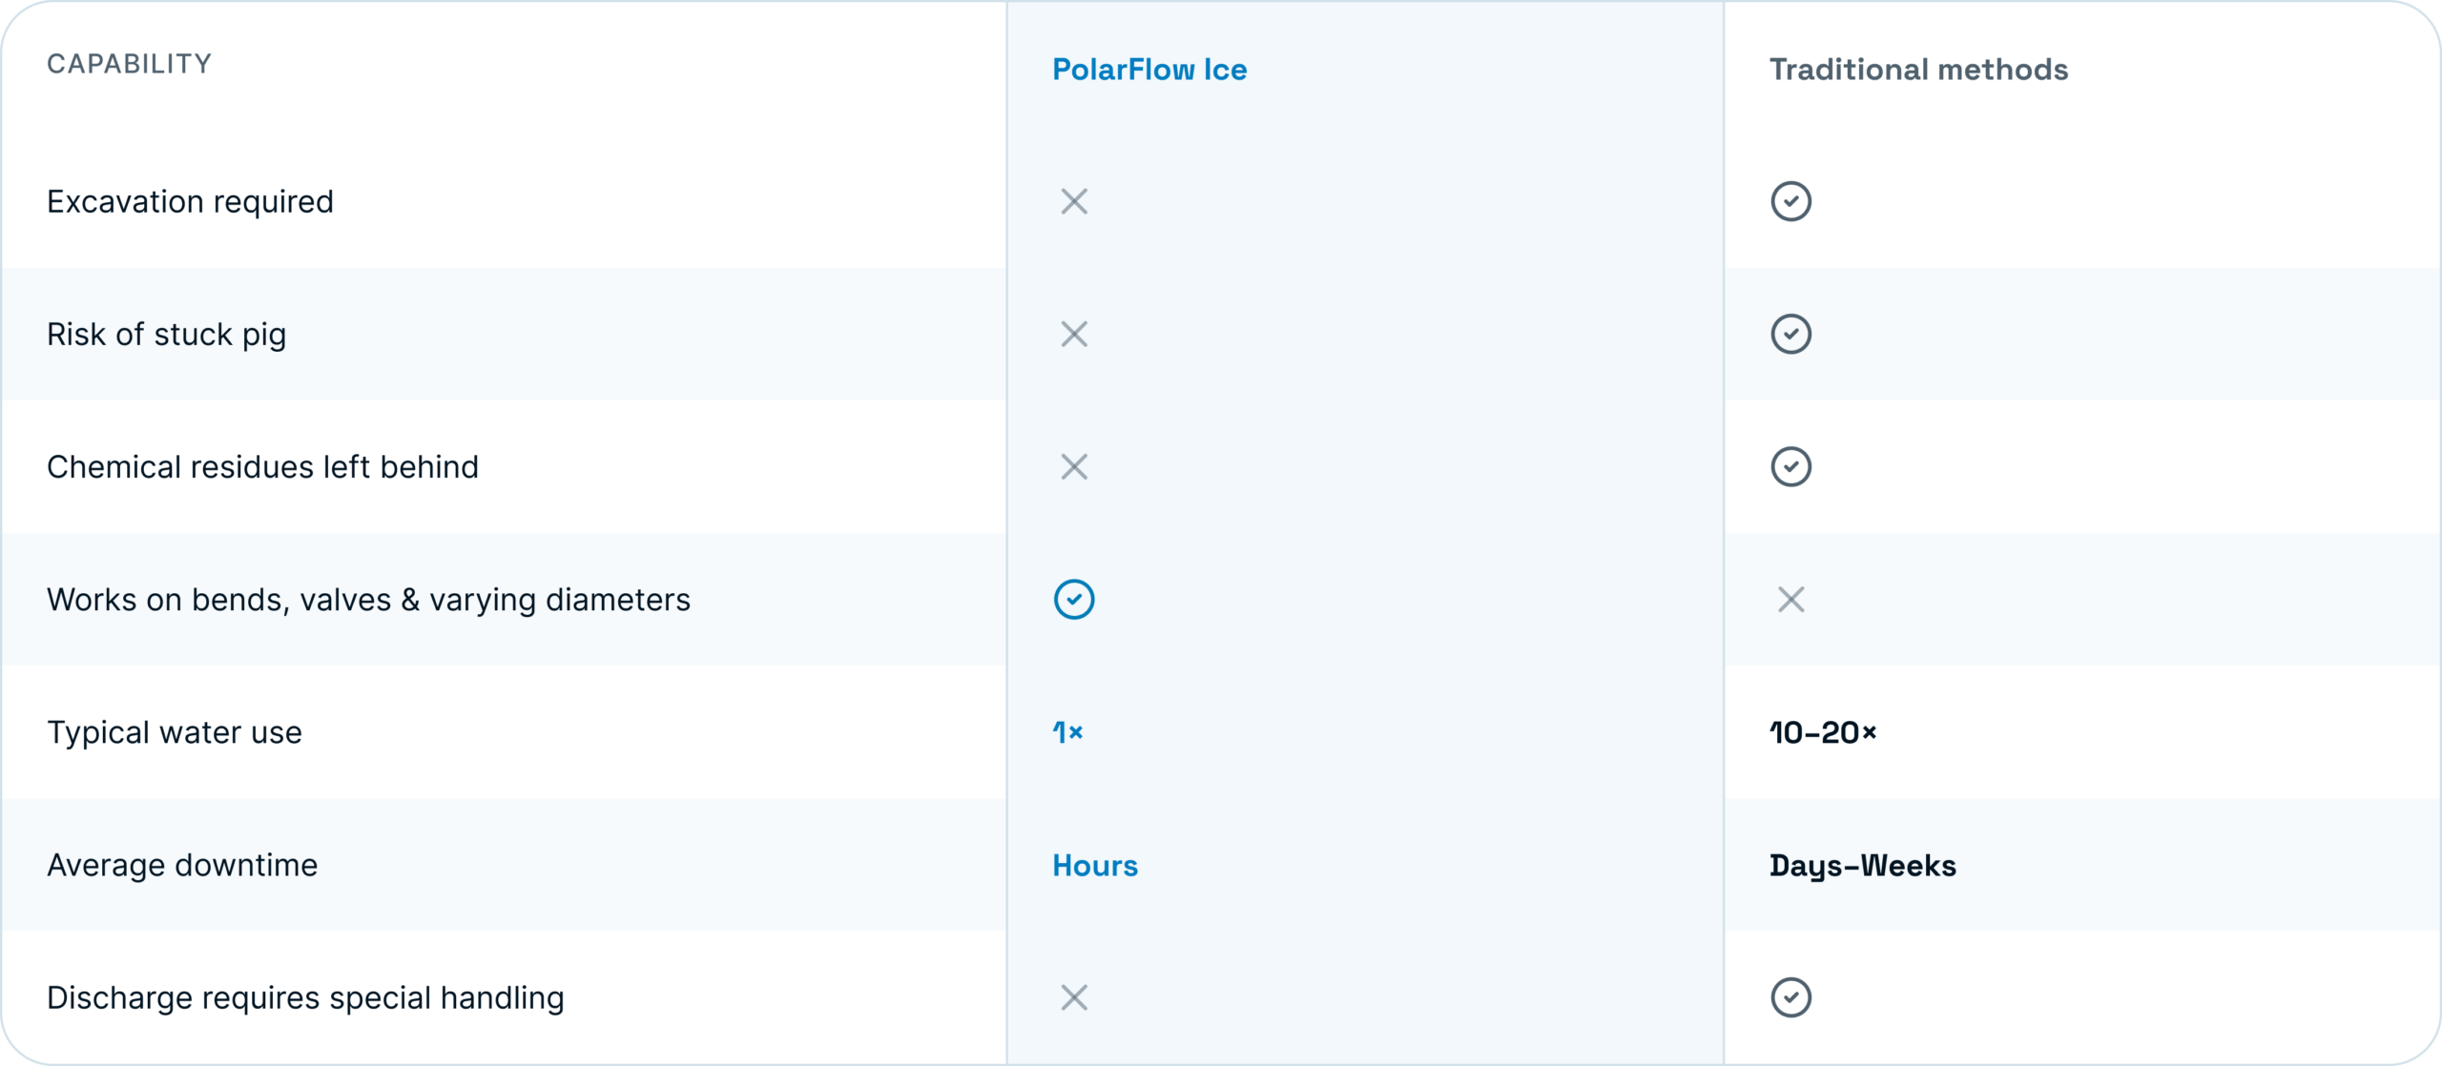Click PolarFlow Ice X for Discharge requires special handling
2442x1066 pixels.
pyautogui.click(x=1074, y=997)
